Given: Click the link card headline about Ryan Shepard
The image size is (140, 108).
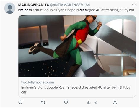Looking at the screenshot, I should (76, 90).
